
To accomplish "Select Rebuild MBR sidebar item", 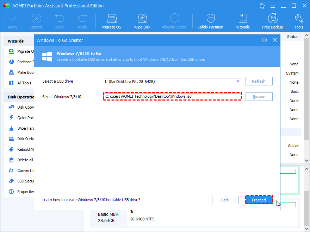I will click(21, 149).
